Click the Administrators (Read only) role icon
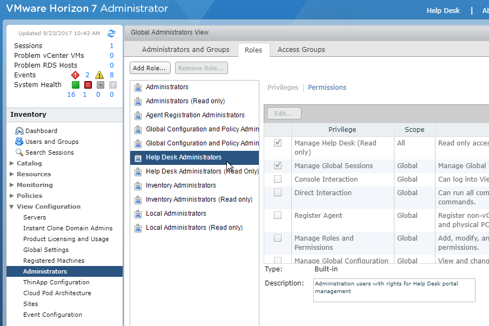 click(x=138, y=102)
